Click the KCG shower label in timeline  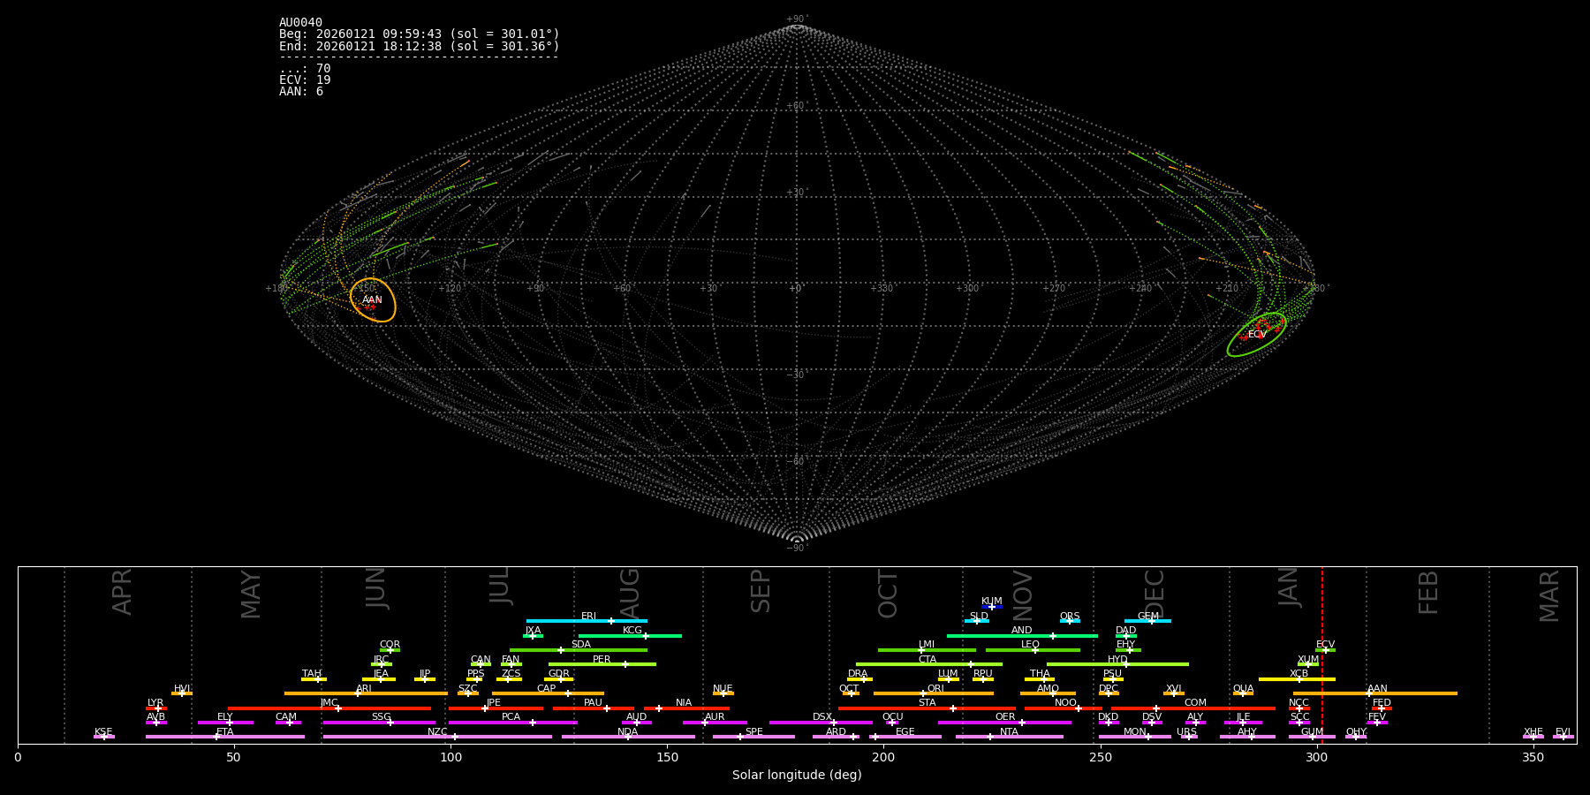(x=632, y=631)
